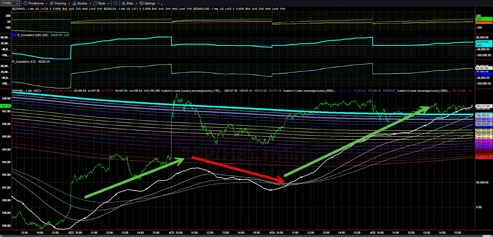The image size is (493, 237).
Task: Click the Studies flask icon
Action: point(74,3)
